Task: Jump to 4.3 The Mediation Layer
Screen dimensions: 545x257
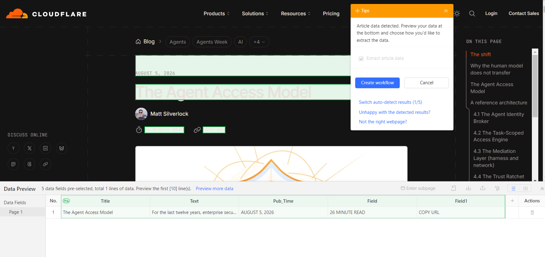Action: 496,158
